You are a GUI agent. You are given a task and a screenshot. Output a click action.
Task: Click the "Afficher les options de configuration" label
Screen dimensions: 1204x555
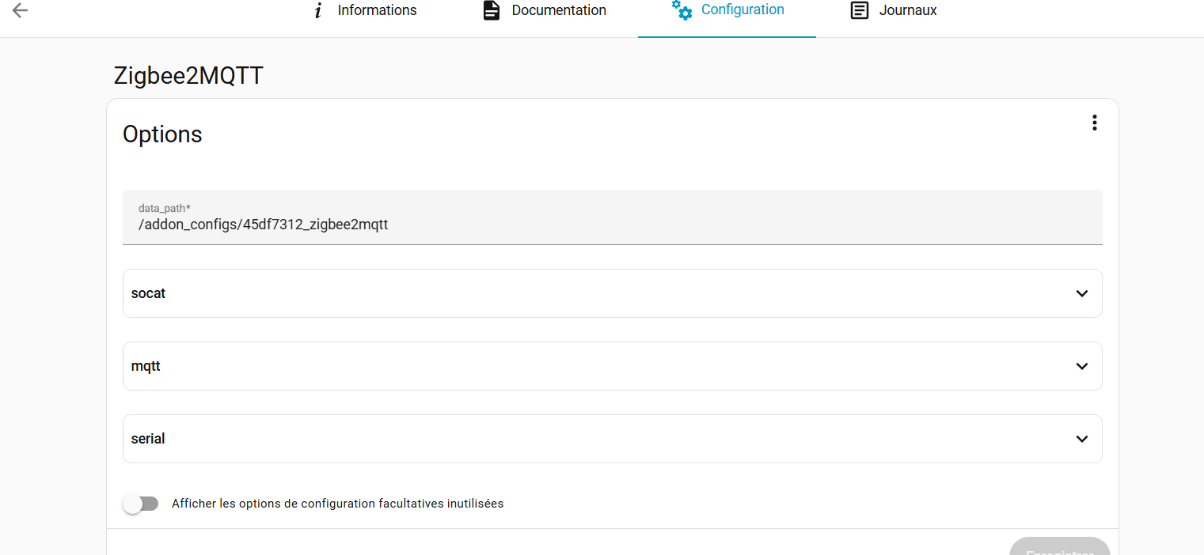coord(337,504)
